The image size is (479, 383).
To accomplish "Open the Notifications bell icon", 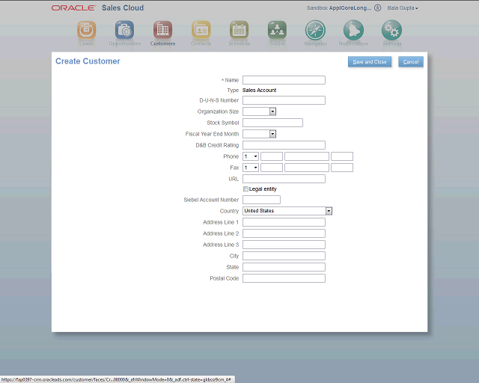I will (353, 30).
